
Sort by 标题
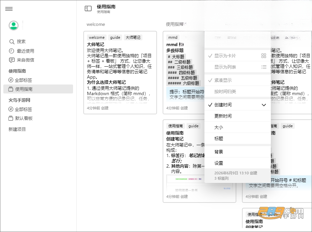(x=238, y=139)
